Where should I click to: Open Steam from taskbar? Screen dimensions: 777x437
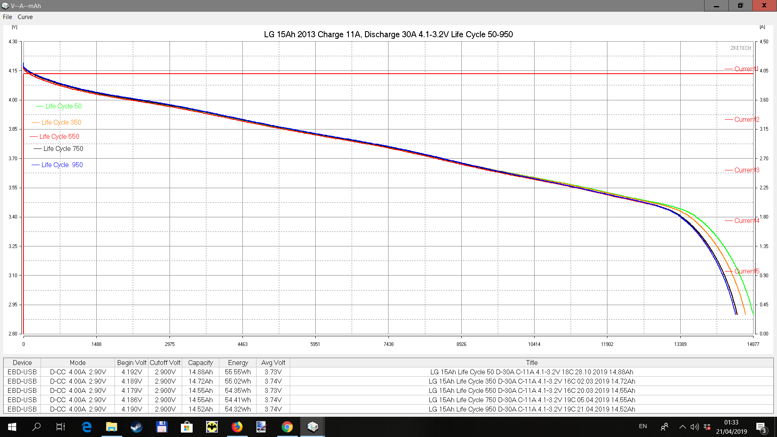tap(136, 426)
